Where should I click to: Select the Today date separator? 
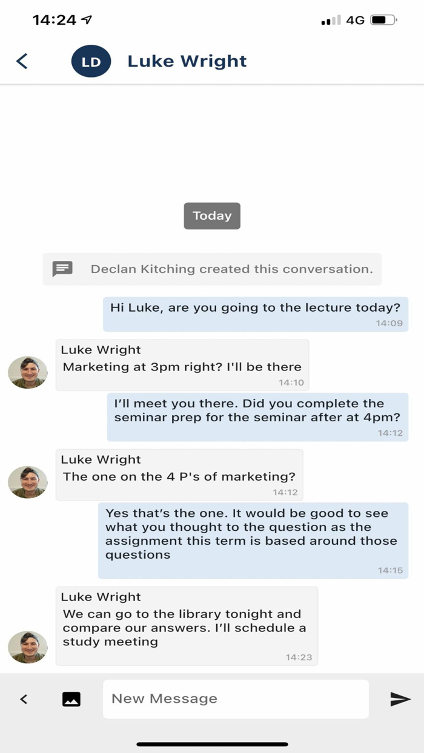(x=212, y=215)
